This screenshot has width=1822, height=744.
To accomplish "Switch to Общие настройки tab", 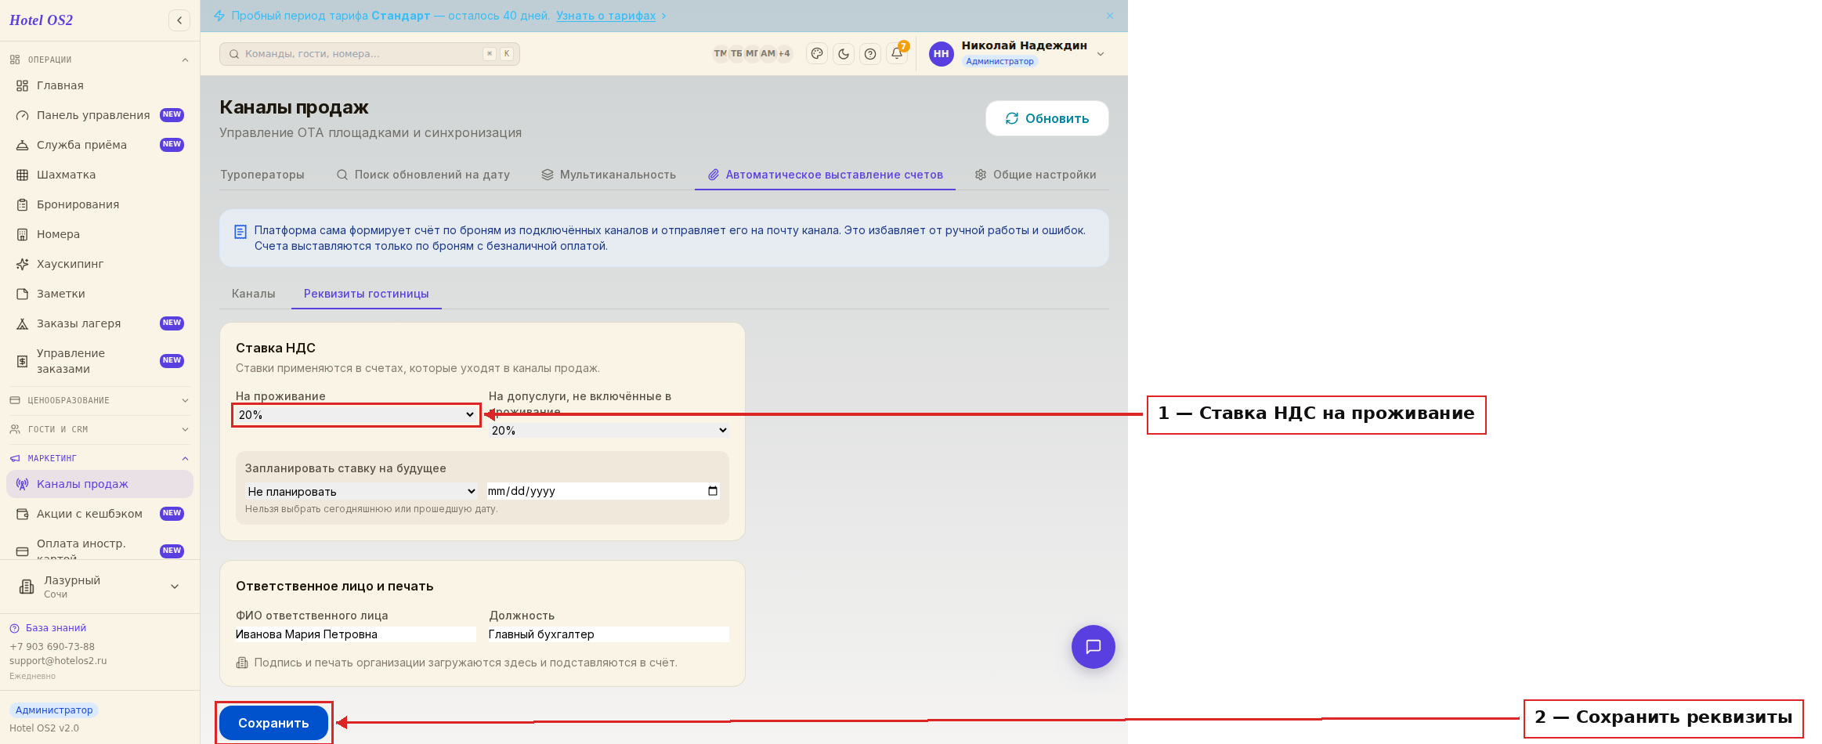I will pos(1036,175).
